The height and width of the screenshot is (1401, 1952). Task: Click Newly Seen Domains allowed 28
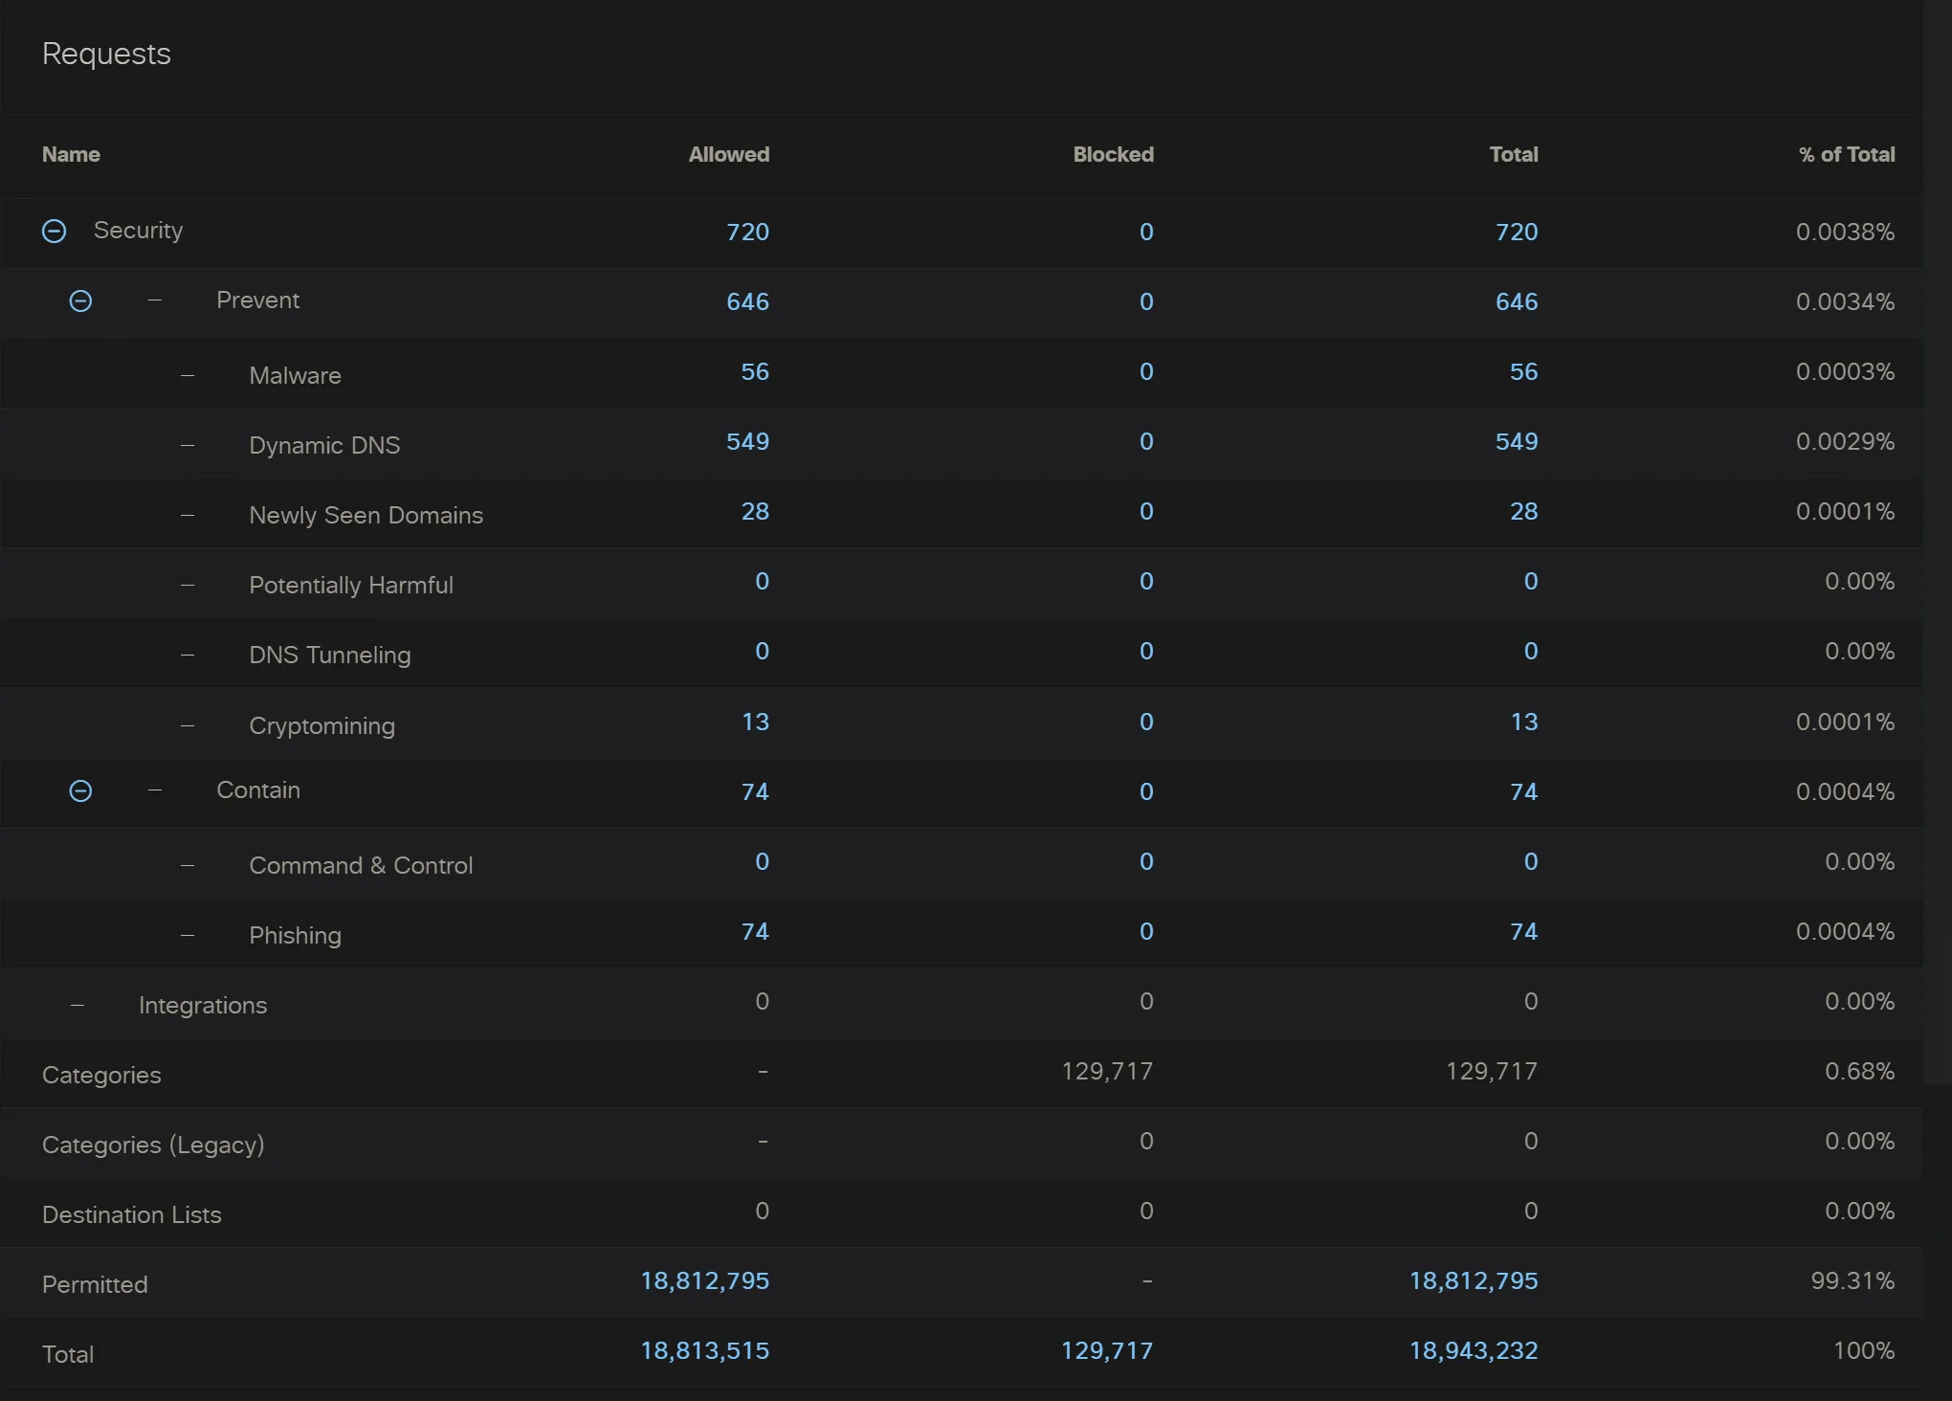pyautogui.click(x=754, y=511)
